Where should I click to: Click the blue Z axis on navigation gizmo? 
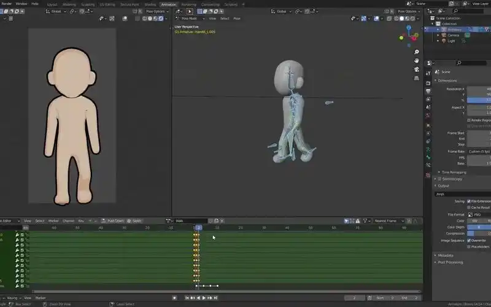point(409,28)
